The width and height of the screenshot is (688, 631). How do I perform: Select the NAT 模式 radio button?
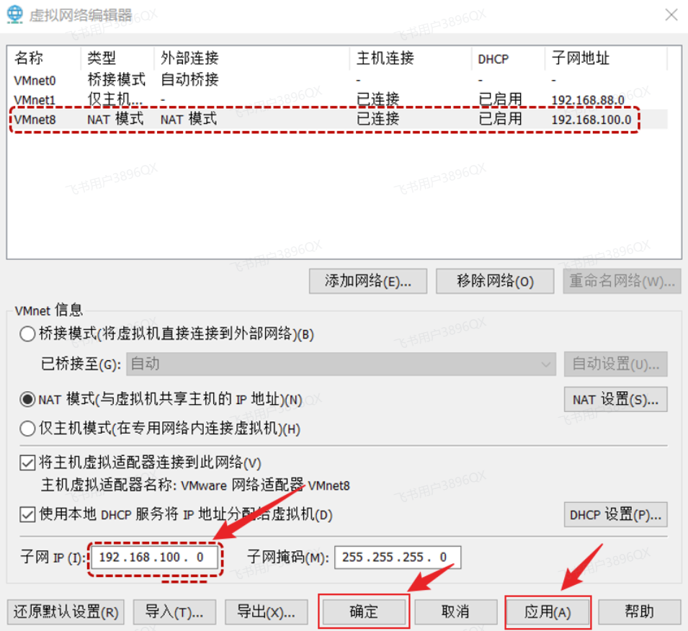27,399
